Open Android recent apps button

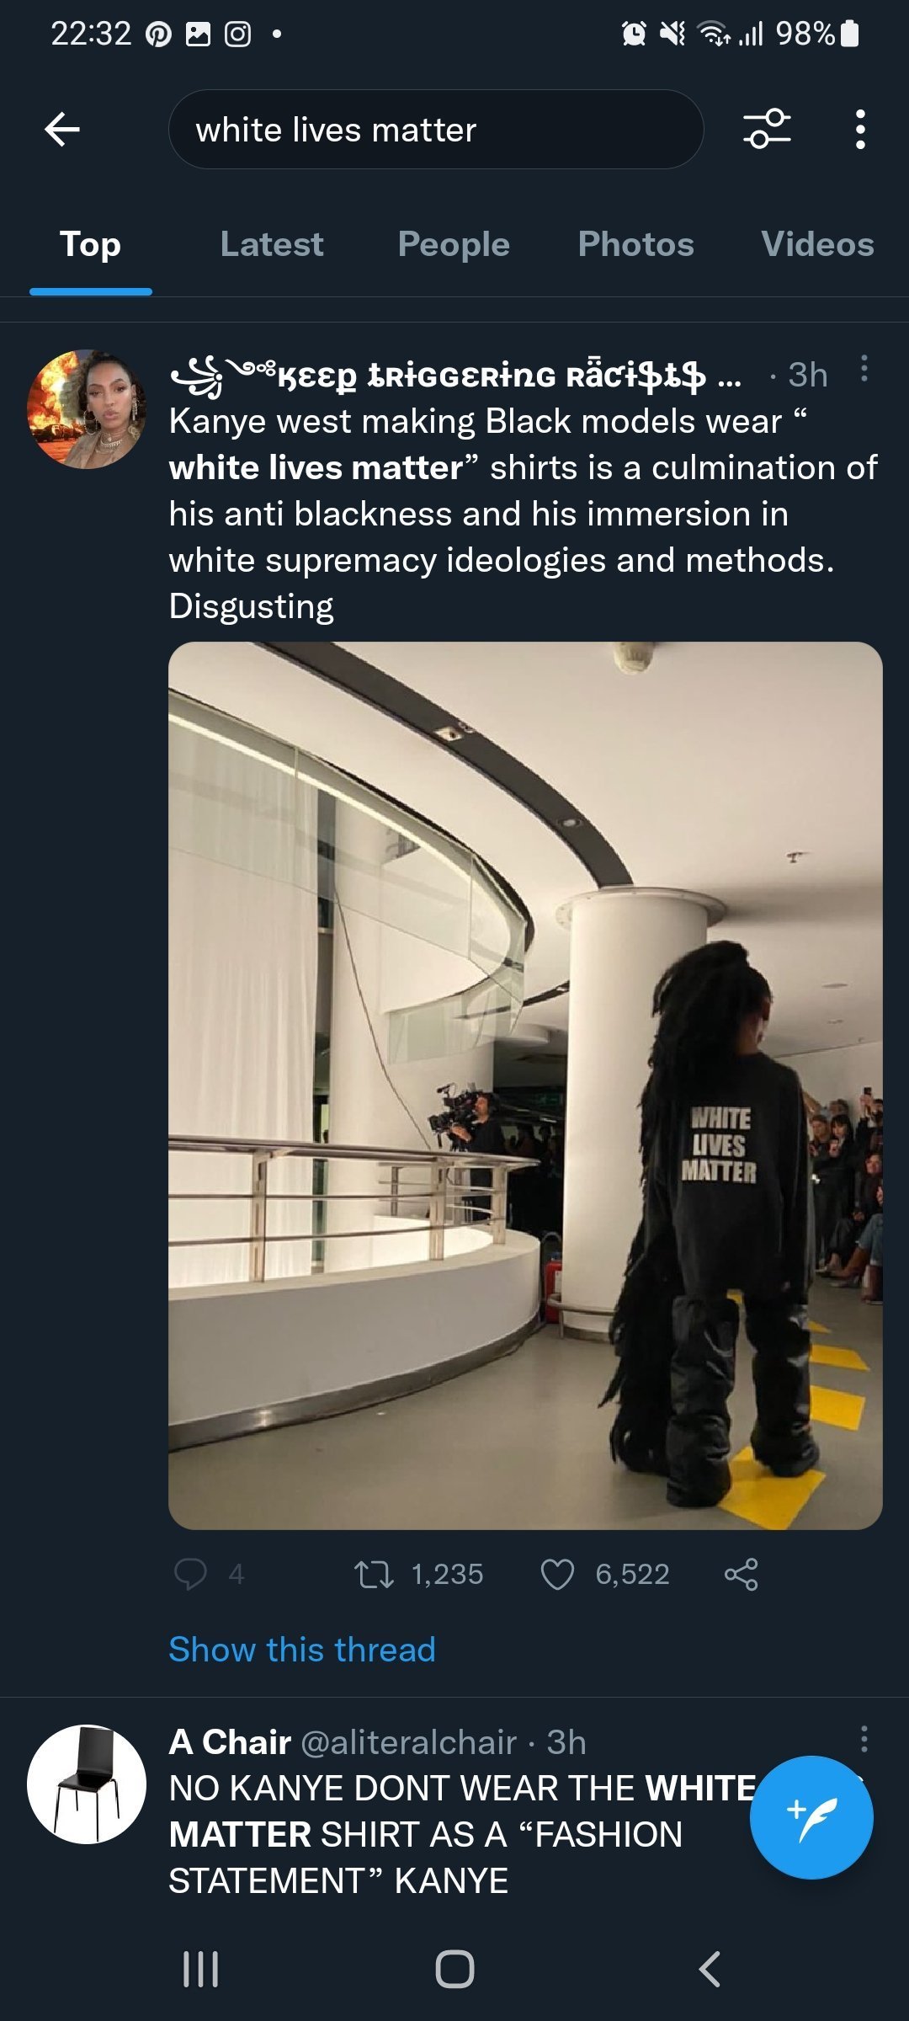200,1969
